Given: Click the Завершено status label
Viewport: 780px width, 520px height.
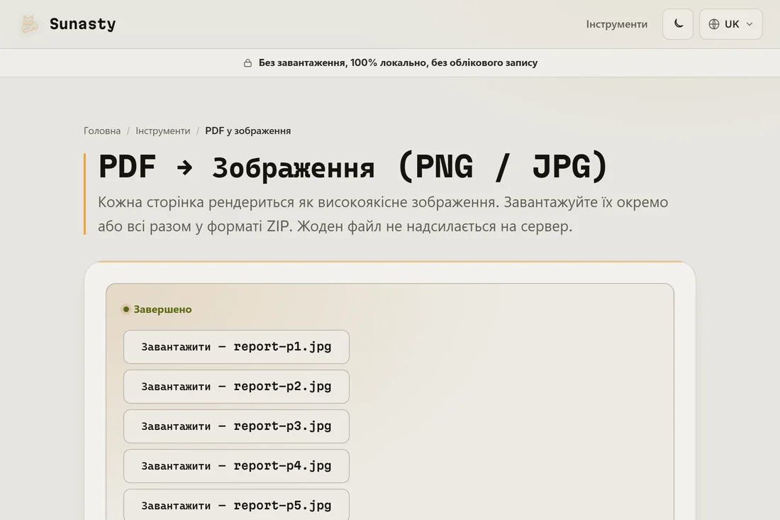Looking at the screenshot, I should coord(162,309).
